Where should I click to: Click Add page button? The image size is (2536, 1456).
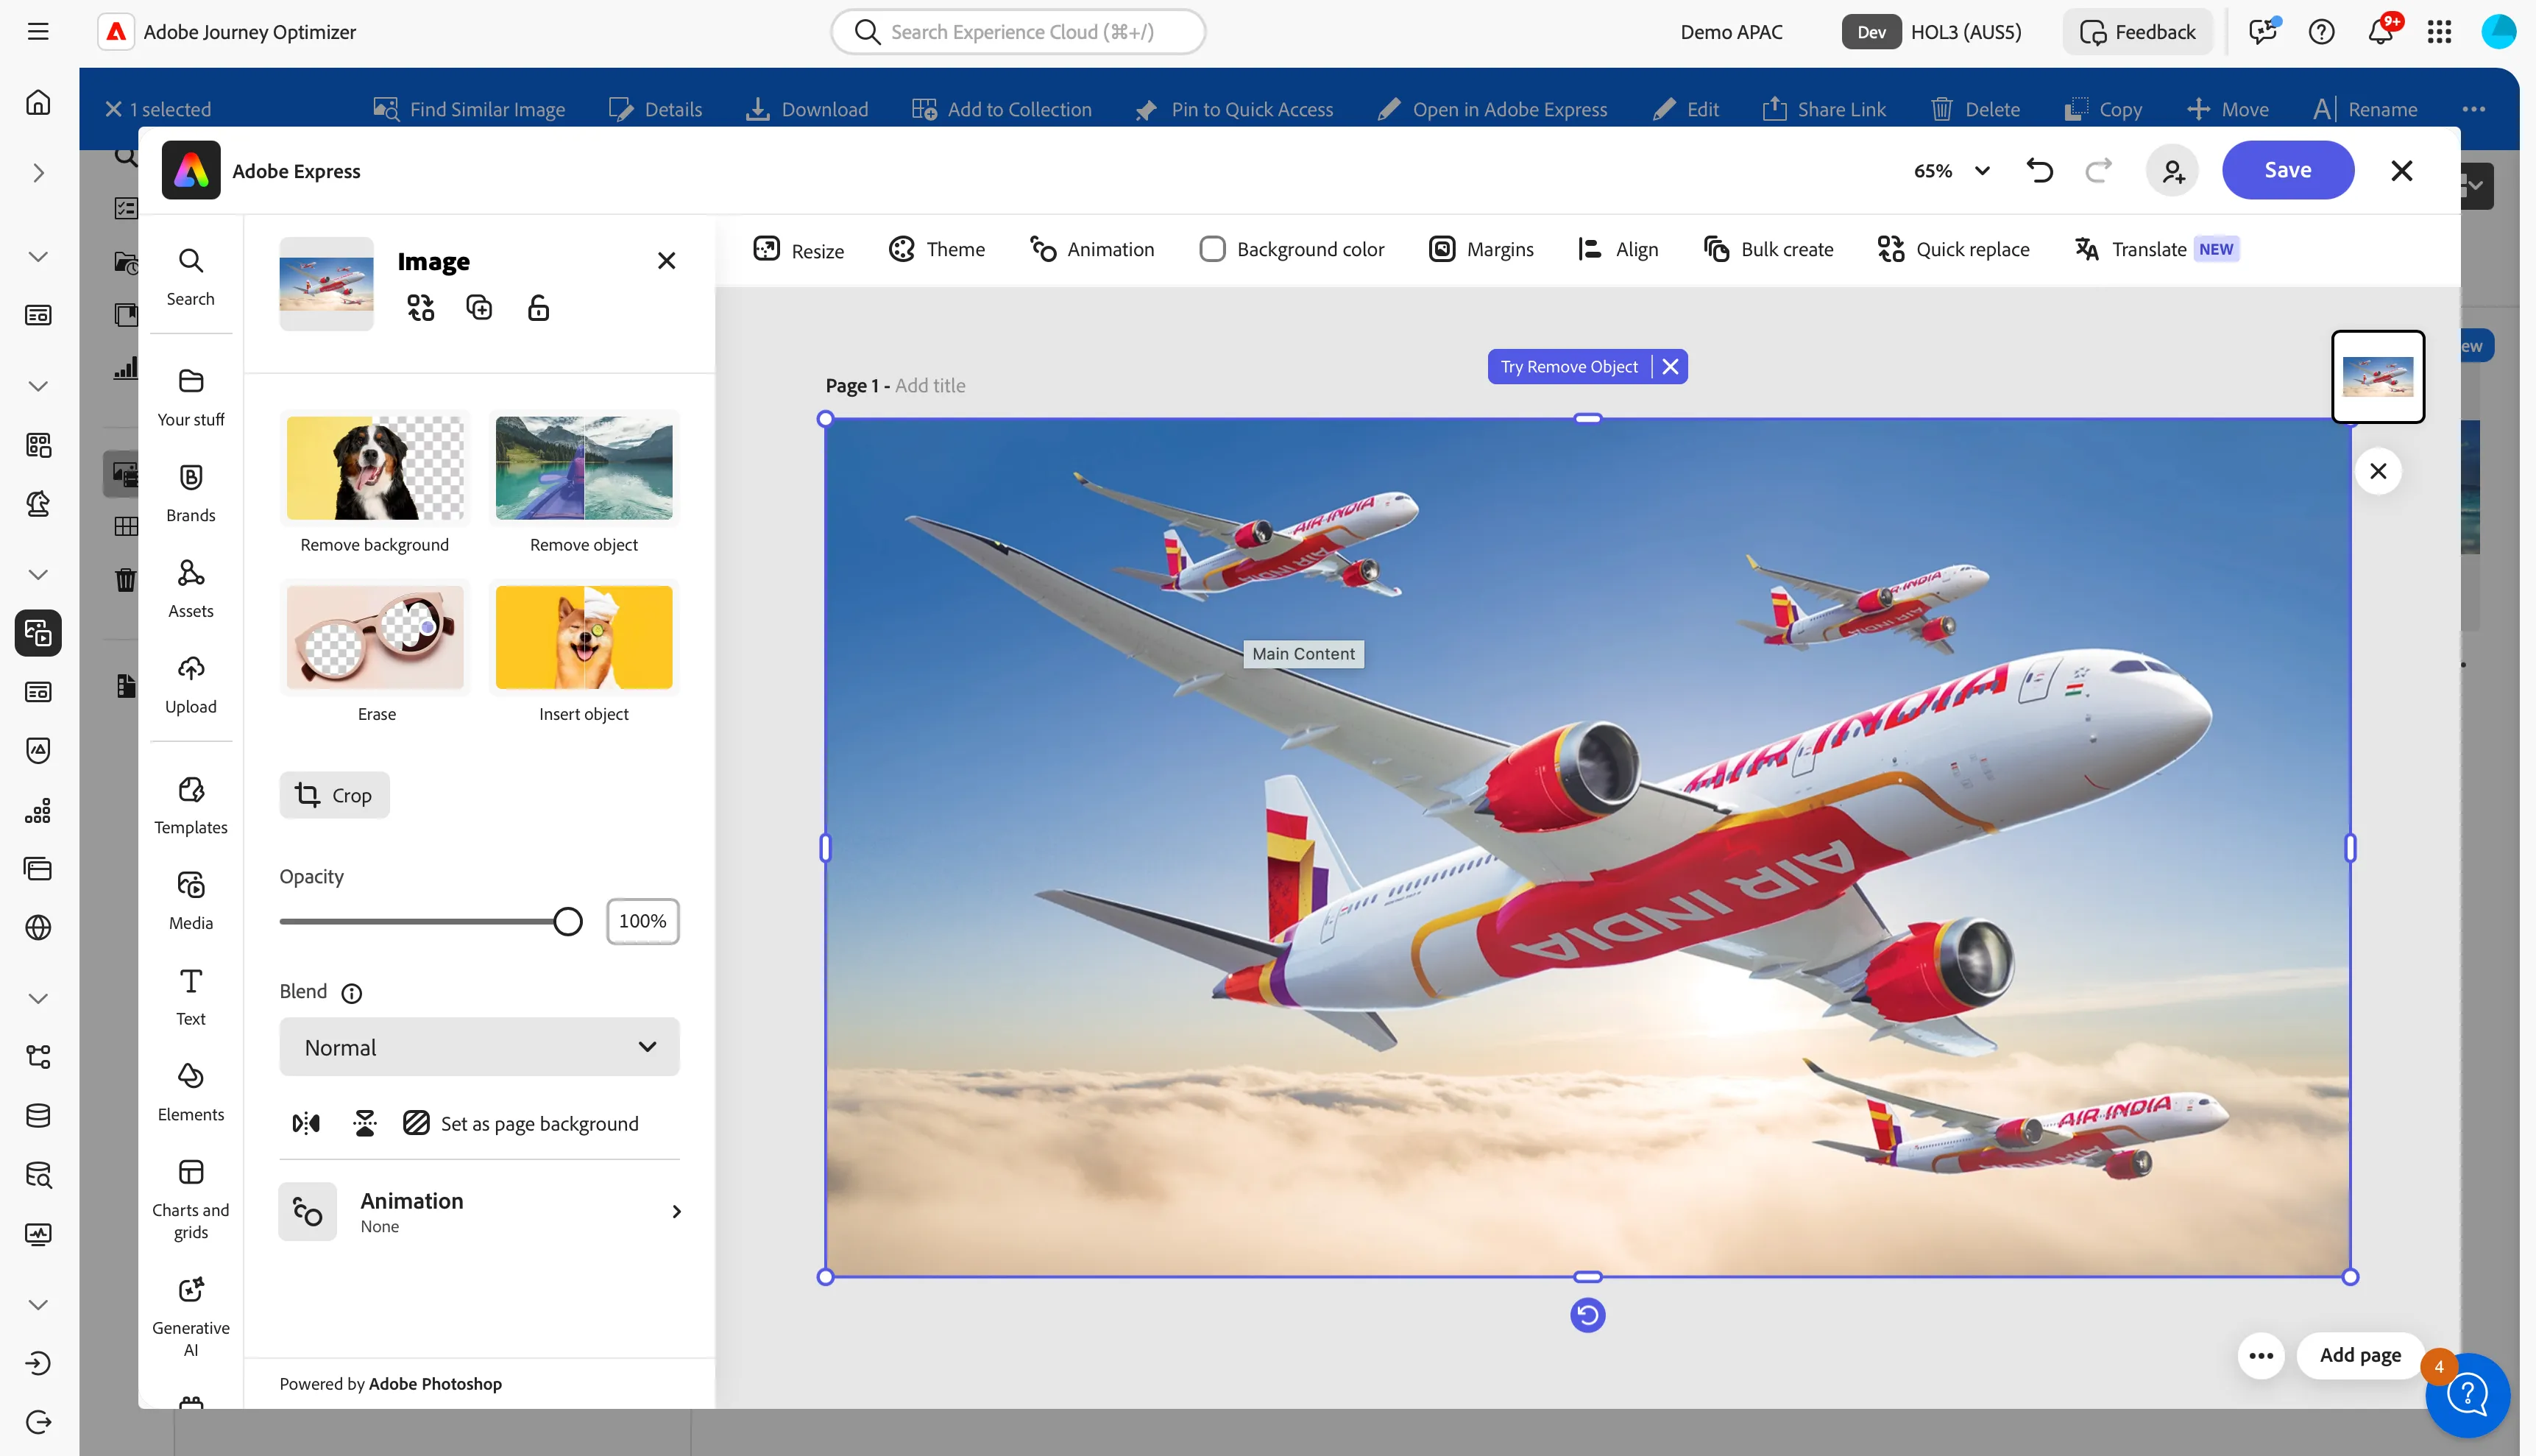[x=2360, y=1355]
